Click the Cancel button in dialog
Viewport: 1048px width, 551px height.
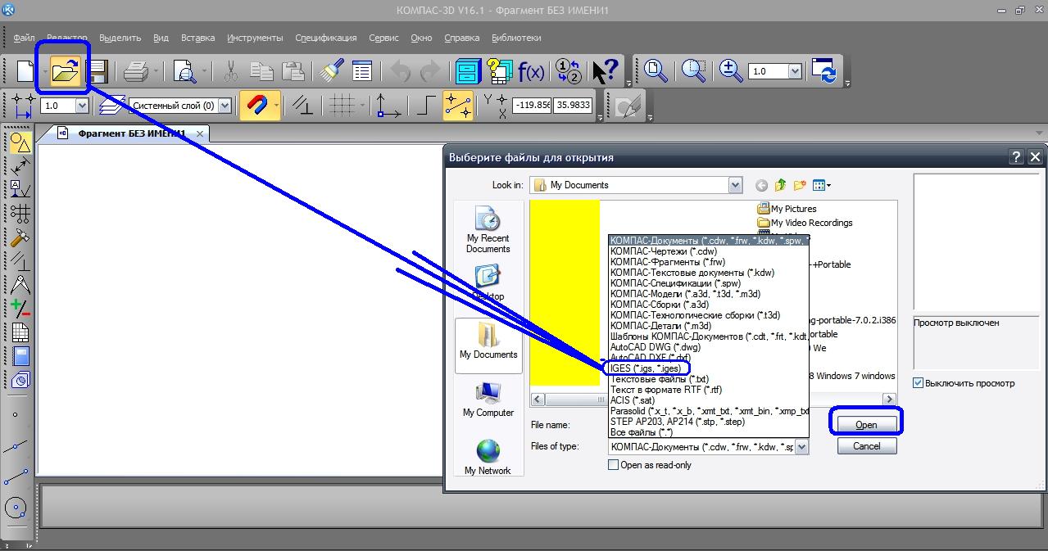[x=866, y=446]
